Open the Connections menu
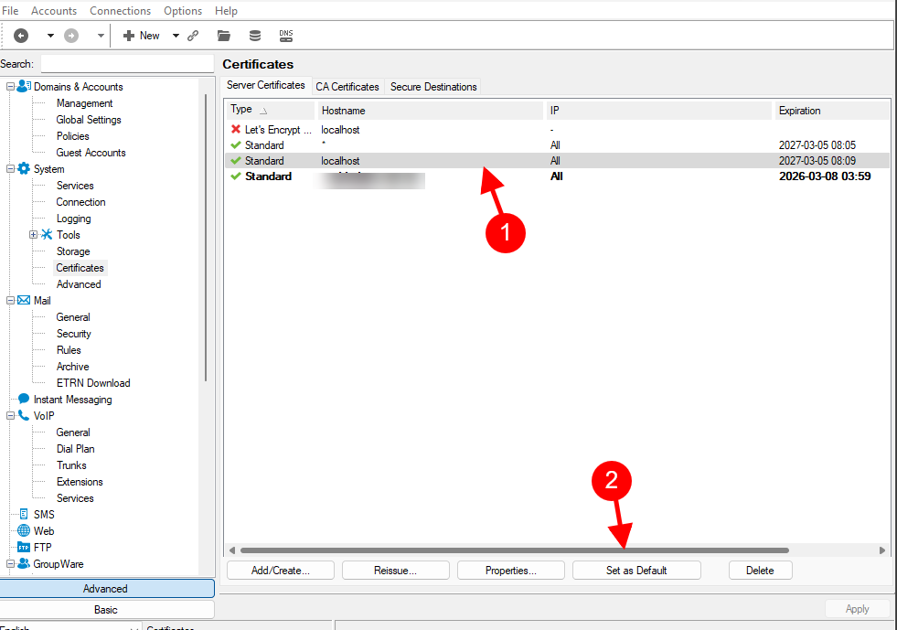 pos(120,11)
